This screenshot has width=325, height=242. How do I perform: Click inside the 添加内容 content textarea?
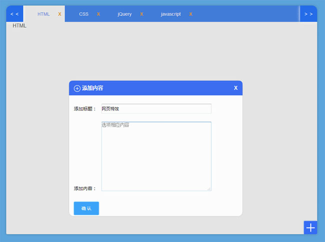[x=156, y=156]
